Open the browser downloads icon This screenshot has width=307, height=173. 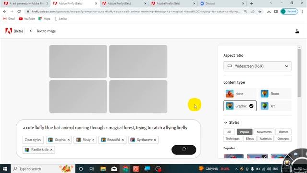pyautogui.click(x=269, y=12)
